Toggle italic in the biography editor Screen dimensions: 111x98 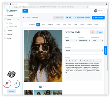pos(70,60)
